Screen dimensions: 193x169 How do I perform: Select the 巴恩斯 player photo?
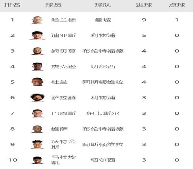pyautogui.click(x=37, y=113)
